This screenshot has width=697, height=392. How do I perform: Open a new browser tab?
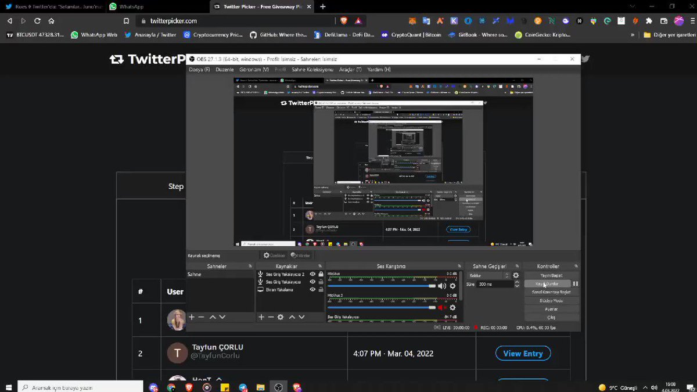pos(323,7)
